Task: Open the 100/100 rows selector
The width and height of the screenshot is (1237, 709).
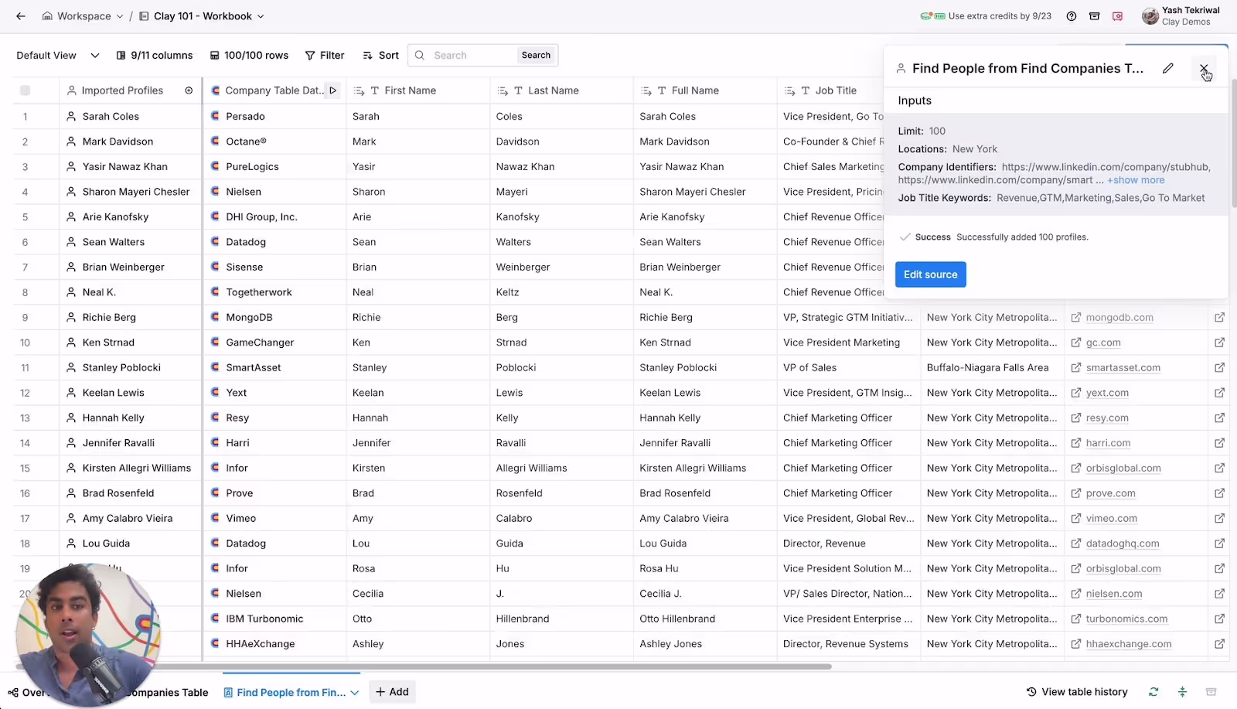Action: [249, 56]
